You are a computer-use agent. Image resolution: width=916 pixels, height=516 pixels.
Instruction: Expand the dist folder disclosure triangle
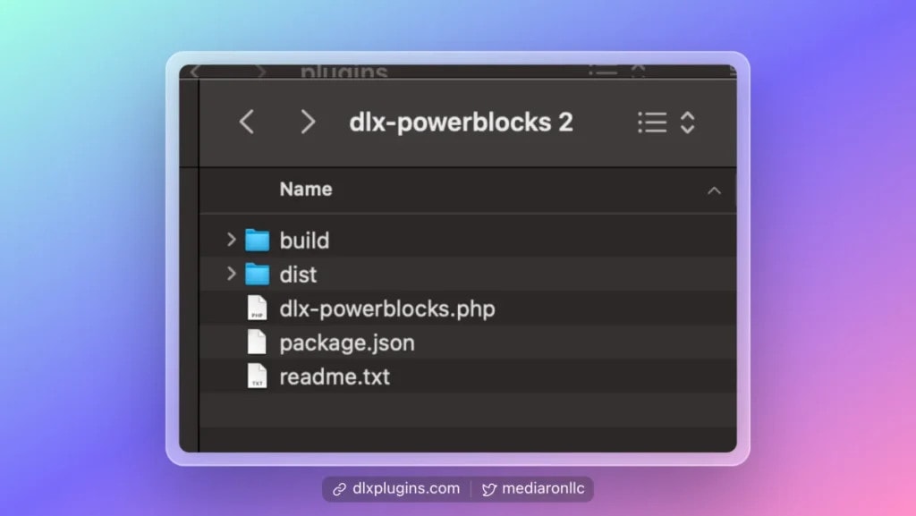coord(231,275)
